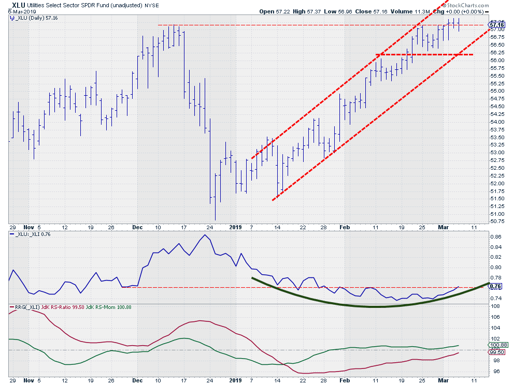Click Nov on the price chart date axis
Screen dimensions: 513x385
(29, 227)
